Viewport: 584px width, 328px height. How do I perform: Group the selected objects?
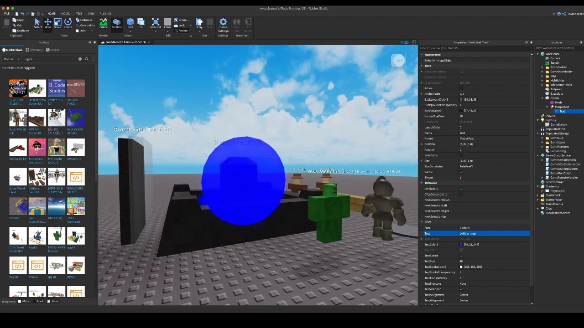pos(181,20)
